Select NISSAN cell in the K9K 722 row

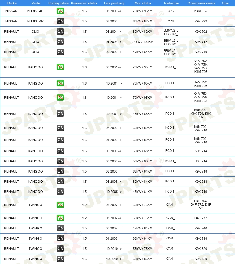click(11, 21)
